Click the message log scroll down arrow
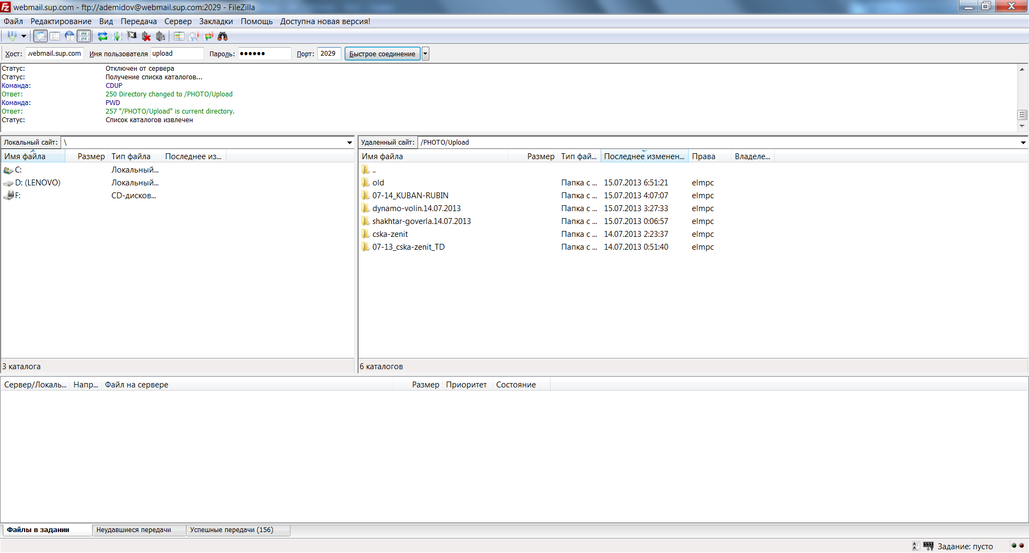The height and width of the screenshot is (553, 1029). tap(1022, 126)
